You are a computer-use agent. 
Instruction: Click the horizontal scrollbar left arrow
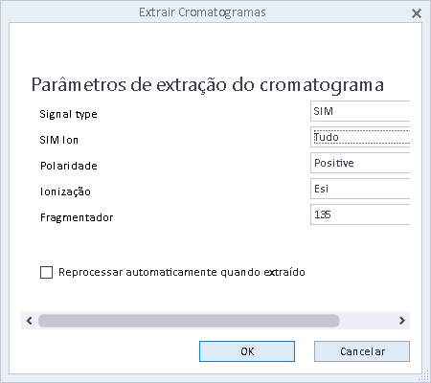[x=30, y=321]
